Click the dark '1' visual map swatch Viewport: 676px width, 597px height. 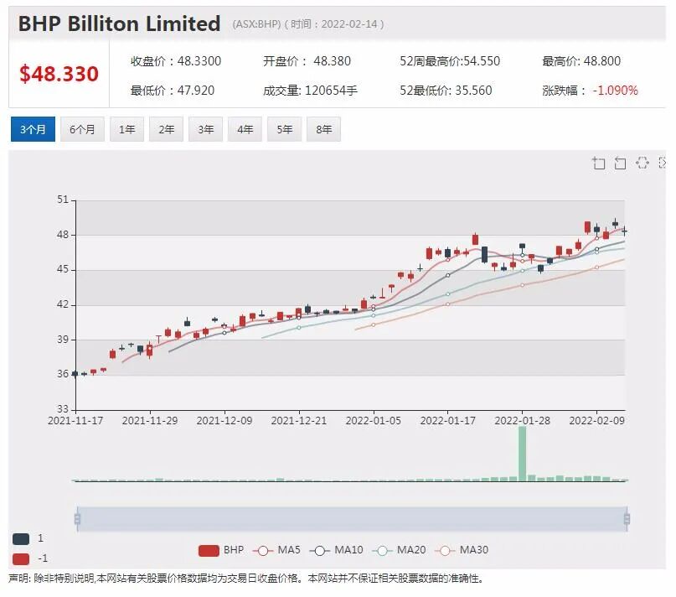[x=21, y=538]
